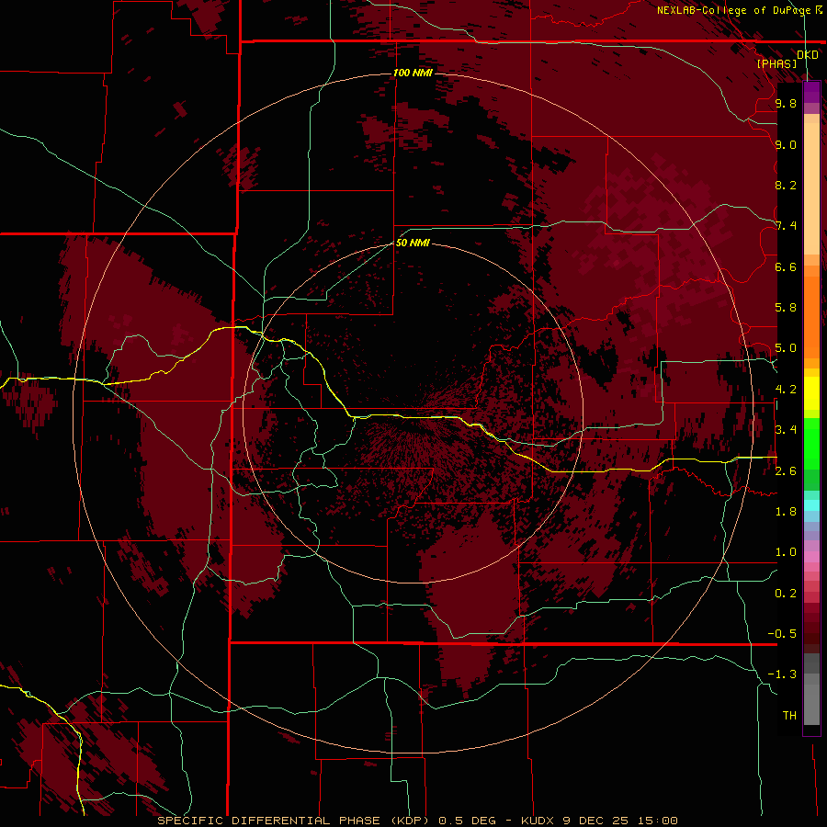
Task: Click the 1.8 value on the color scale
Action: (x=786, y=511)
